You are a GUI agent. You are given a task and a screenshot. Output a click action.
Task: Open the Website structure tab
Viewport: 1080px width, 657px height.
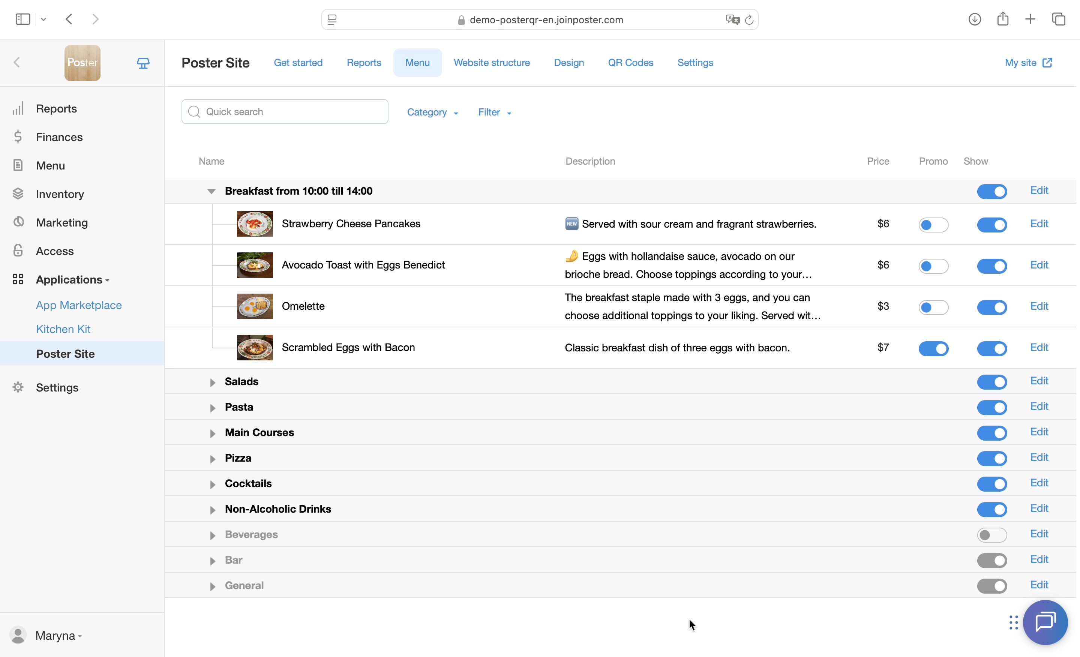tap(491, 63)
